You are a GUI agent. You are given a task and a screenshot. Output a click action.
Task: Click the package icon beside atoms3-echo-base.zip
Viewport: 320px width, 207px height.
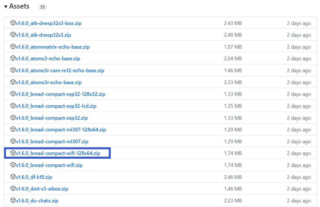(13, 58)
